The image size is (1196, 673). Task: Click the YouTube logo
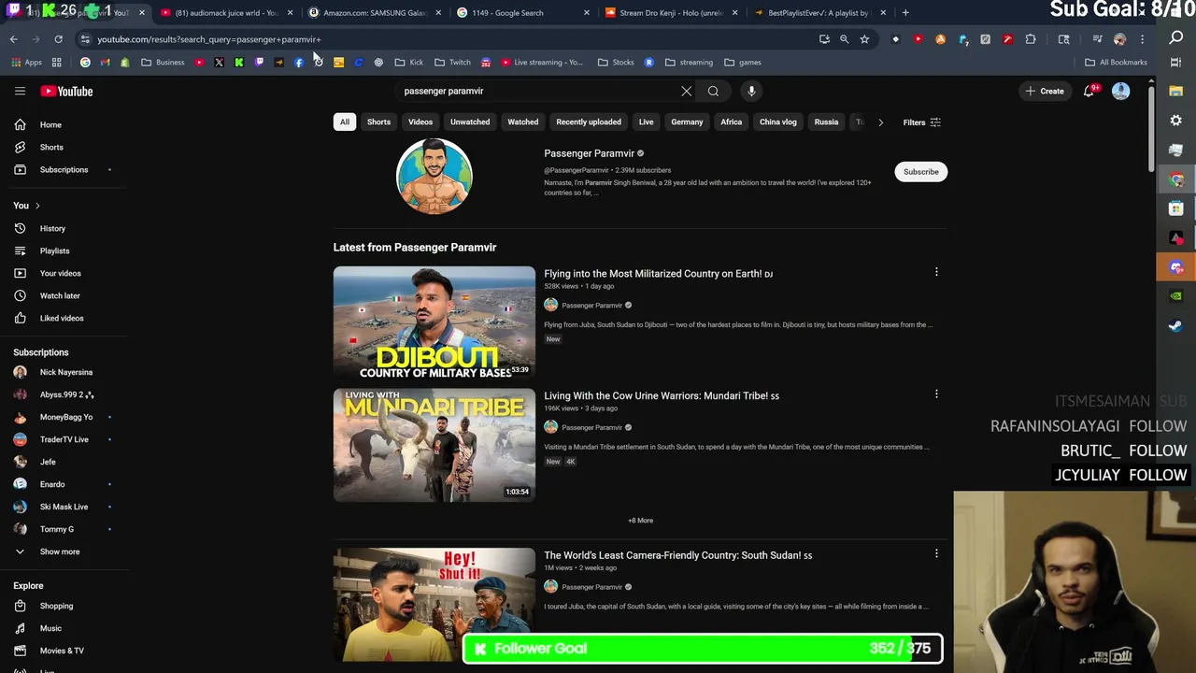click(66, 91)
